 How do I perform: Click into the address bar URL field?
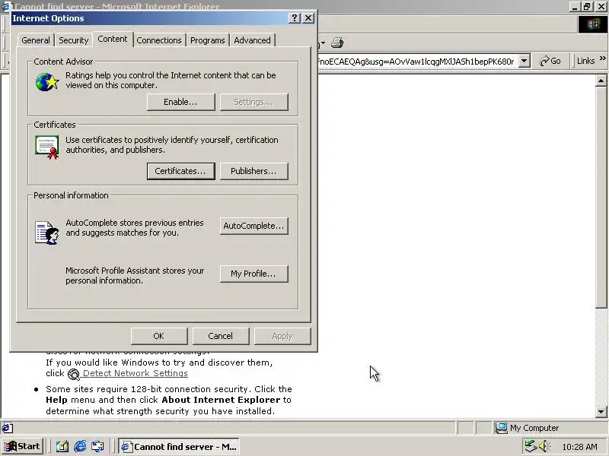point(417,62)
